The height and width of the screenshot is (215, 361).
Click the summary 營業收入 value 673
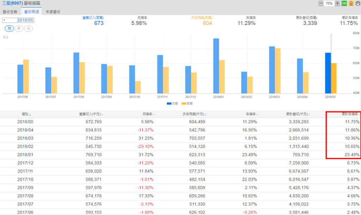click(99, 23)
